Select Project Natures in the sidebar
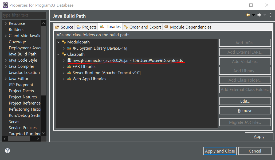Viewport: 275px width, 160px height. 23,97
